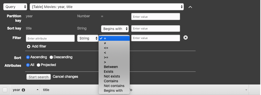The image size is (261, 95).
Task: Focus the filter Enter value field
Action: pos(155,38)
